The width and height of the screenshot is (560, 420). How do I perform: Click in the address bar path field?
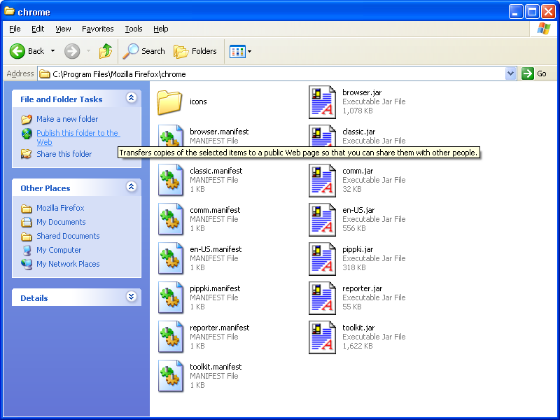pyautogui.click(x=280, y=73)
